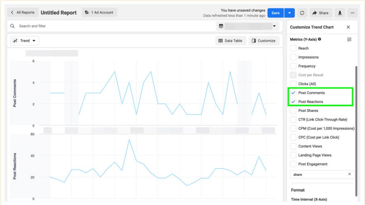Select the Customize view button
The width and height of the screenshot is (365, 205).
pos(263,41)
